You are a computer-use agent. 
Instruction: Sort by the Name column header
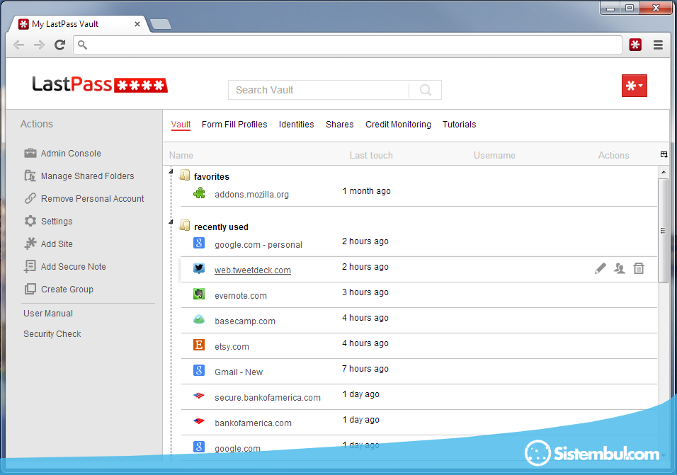pos(181,155)
